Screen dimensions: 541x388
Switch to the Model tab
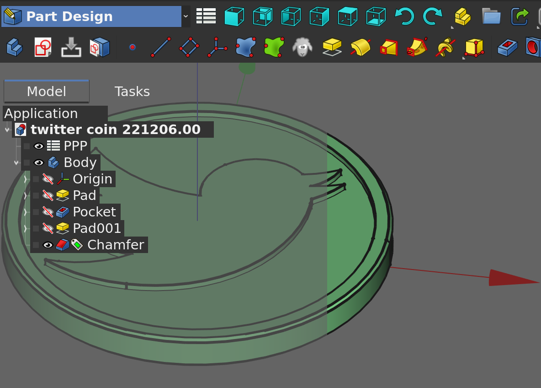tap(47, 92)
